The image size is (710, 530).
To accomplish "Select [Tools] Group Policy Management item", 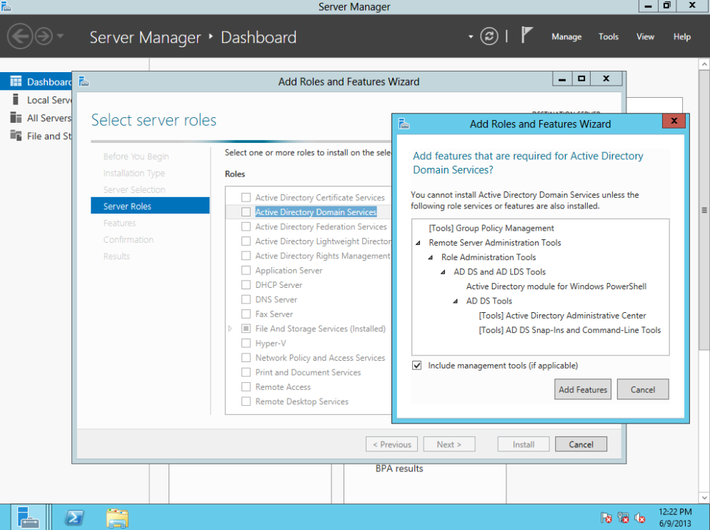I will coord(491,229).
